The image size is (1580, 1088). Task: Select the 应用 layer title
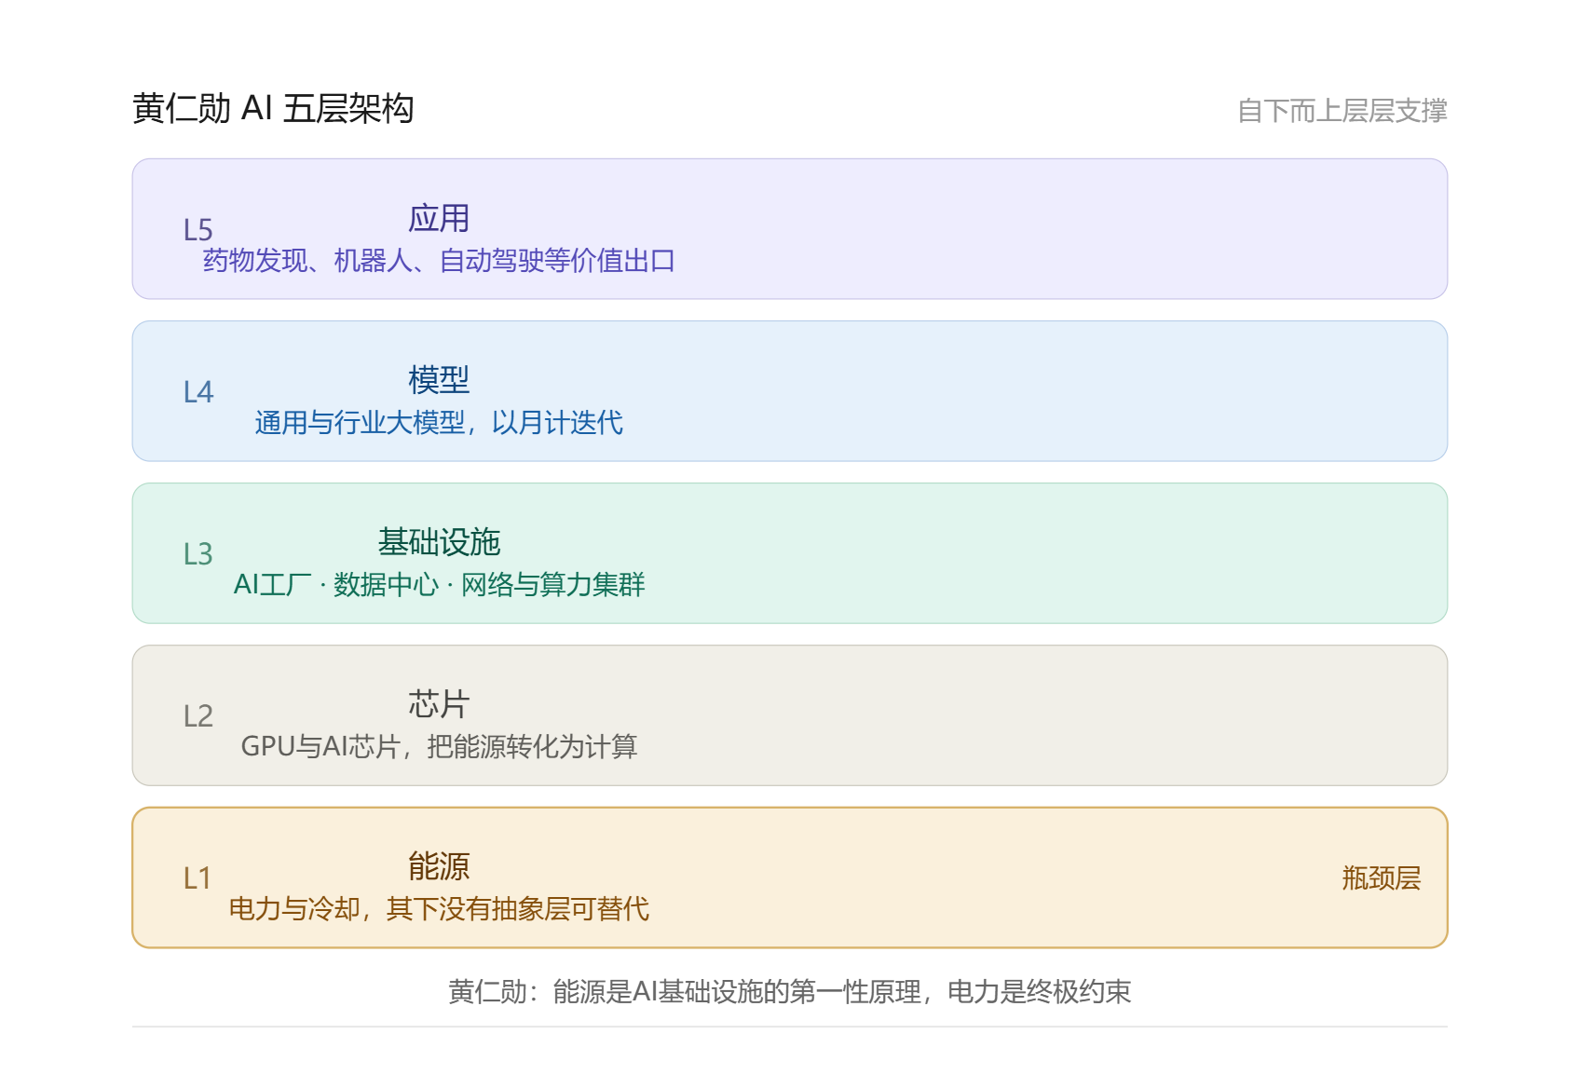pyautogui.click(x=439, y=218)
